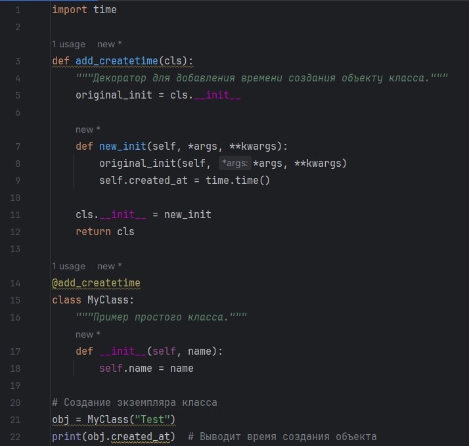469x446 pixels.
Task: Click the 'import time' statement on line 1
Action: tap(84, 10)
